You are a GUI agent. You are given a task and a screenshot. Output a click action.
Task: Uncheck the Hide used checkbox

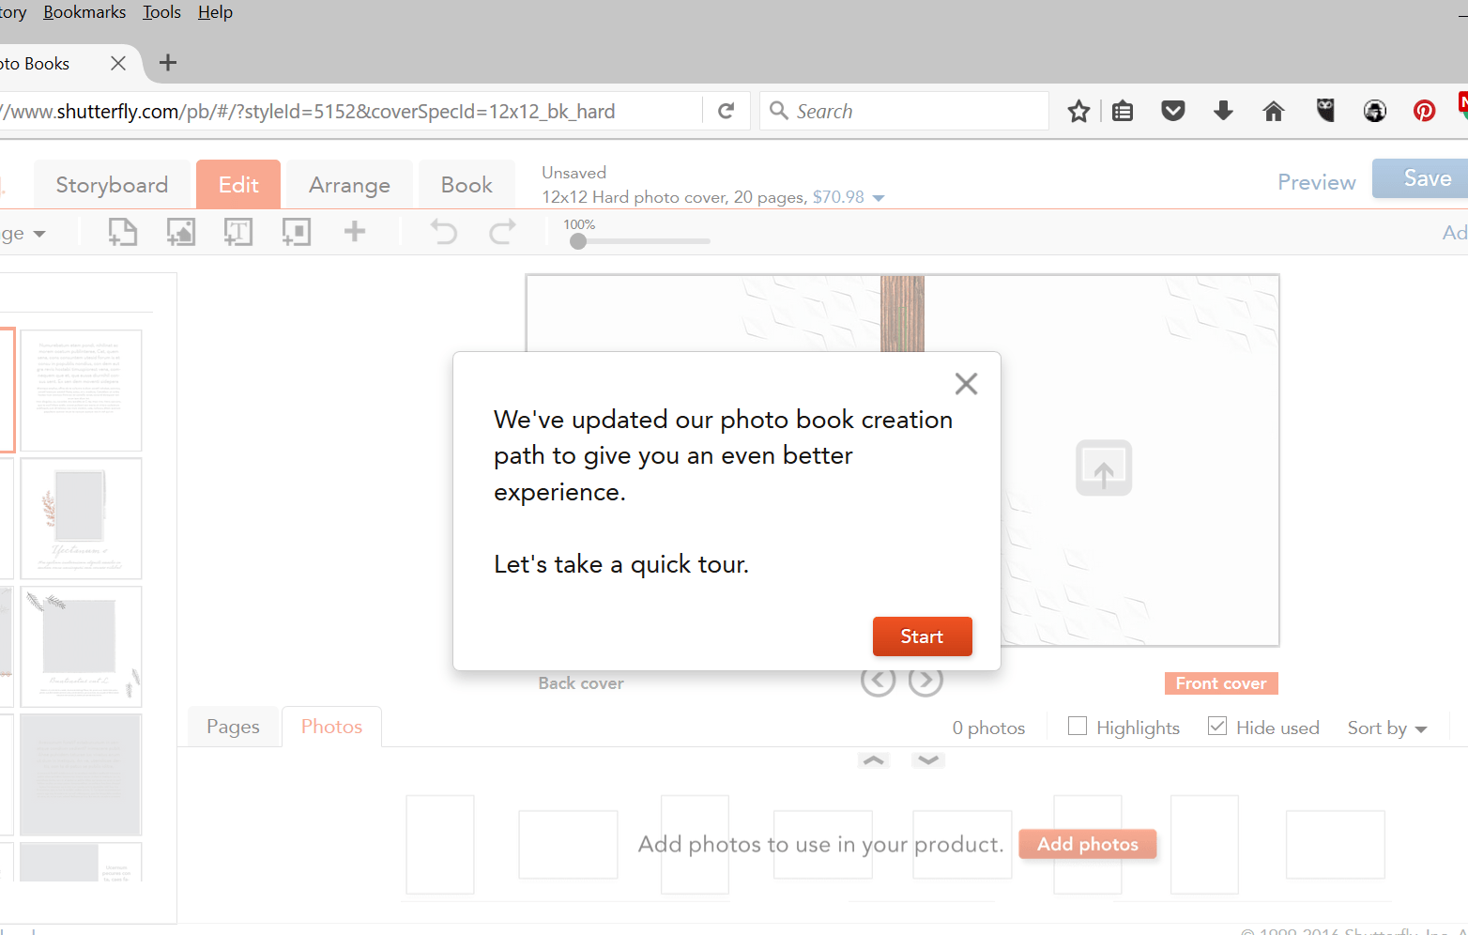pos(1217,726)
